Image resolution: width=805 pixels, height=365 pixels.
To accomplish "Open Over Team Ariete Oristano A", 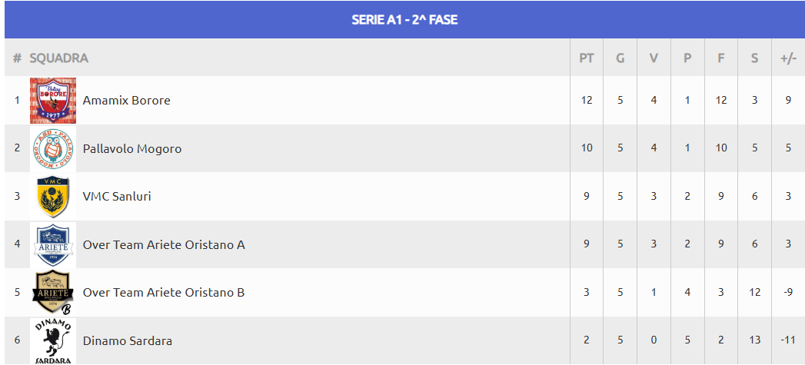I will (164, 245).
